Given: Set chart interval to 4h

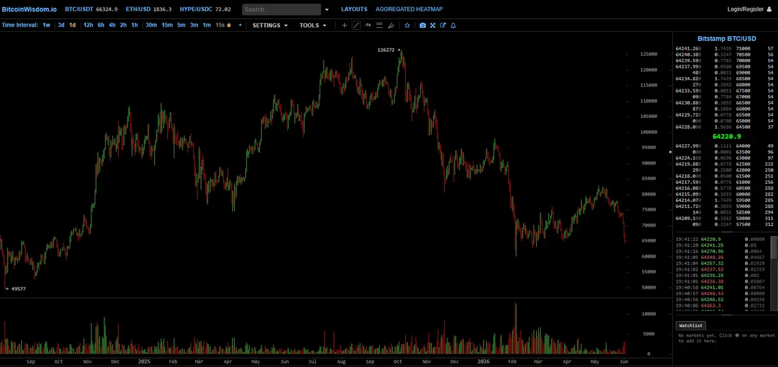Looking at the screenshot, I should click(112, 25).
